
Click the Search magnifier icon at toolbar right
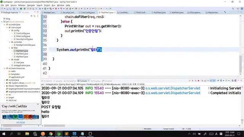click(x=233, y=9)
